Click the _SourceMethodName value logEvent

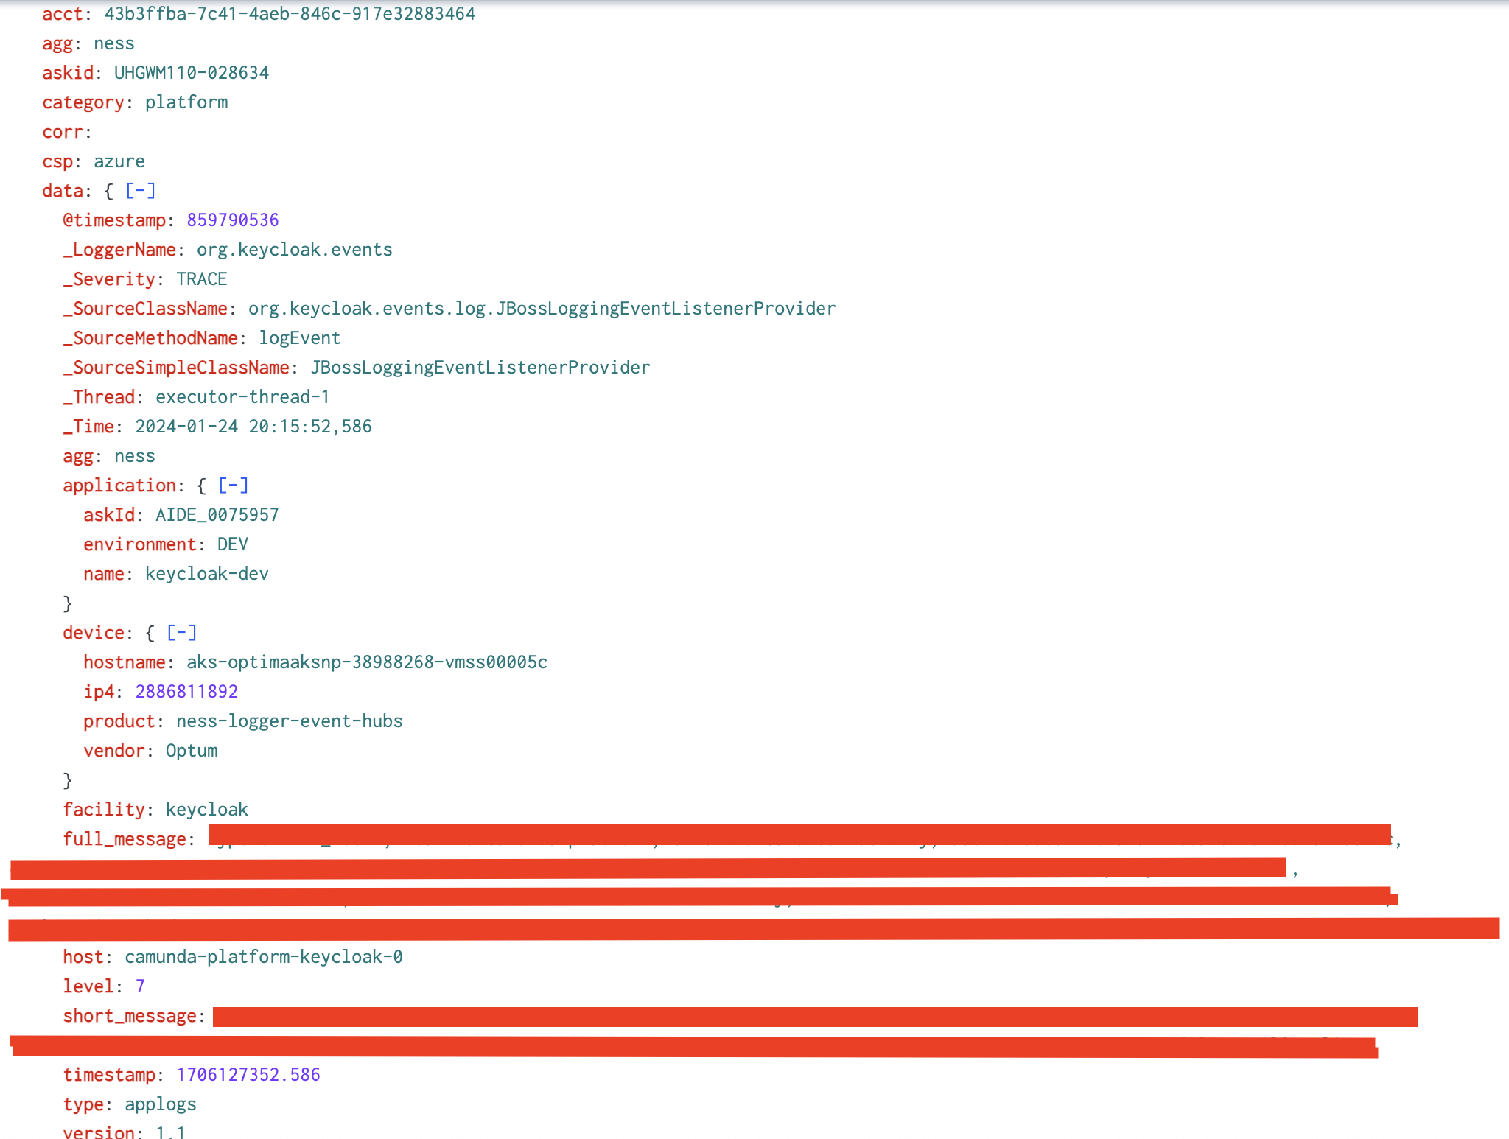(300, 338)
